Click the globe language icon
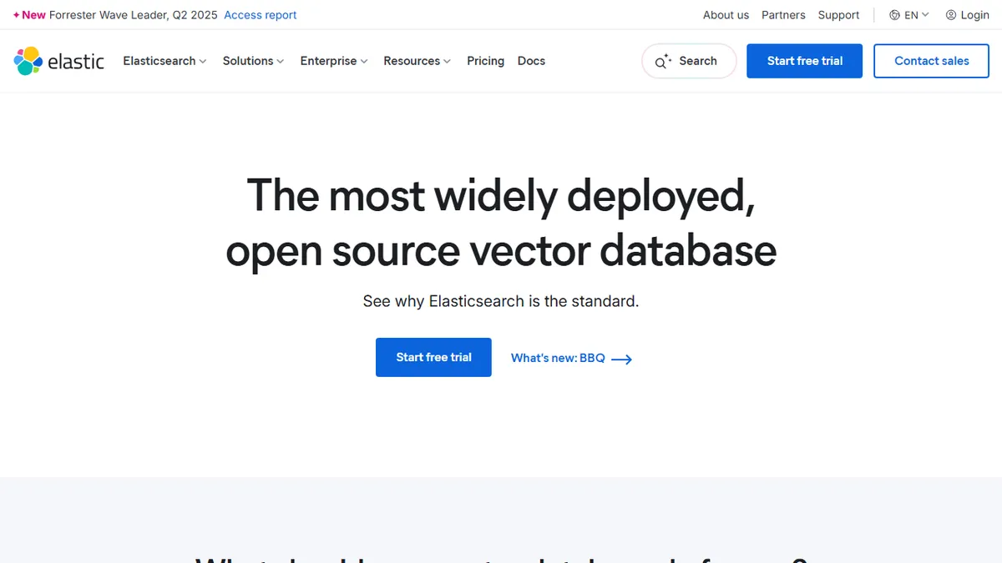 (x=894, y=15)
